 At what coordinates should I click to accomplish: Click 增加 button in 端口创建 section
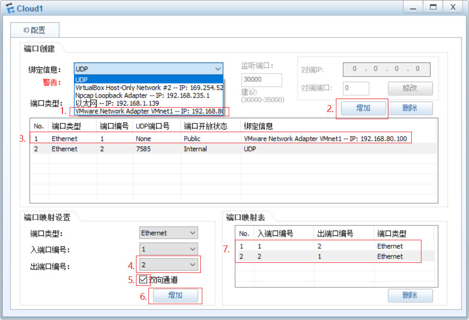click(x=363, y=108)
